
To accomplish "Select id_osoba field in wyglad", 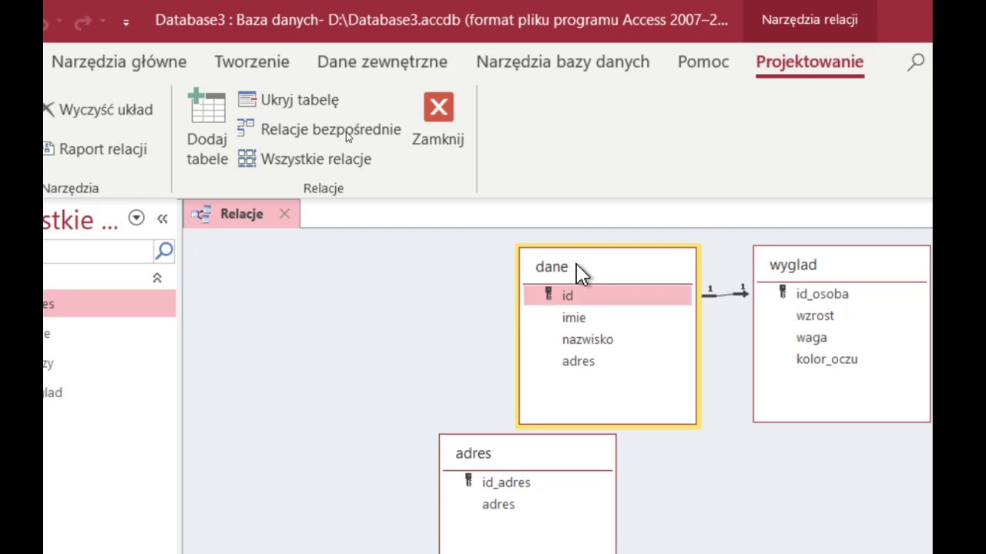I will (823, 294).
